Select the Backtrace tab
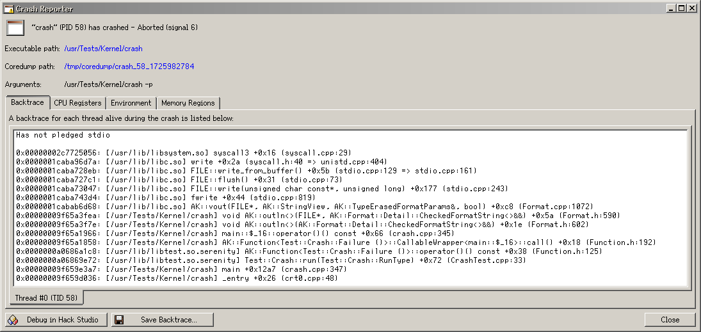The width and height of the screenshot is (701, 332). coord(27,102)
